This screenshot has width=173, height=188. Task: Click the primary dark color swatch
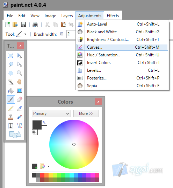pos(37,125)
